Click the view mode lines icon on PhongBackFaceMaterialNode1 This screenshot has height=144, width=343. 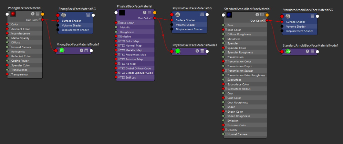coord(86,50)
